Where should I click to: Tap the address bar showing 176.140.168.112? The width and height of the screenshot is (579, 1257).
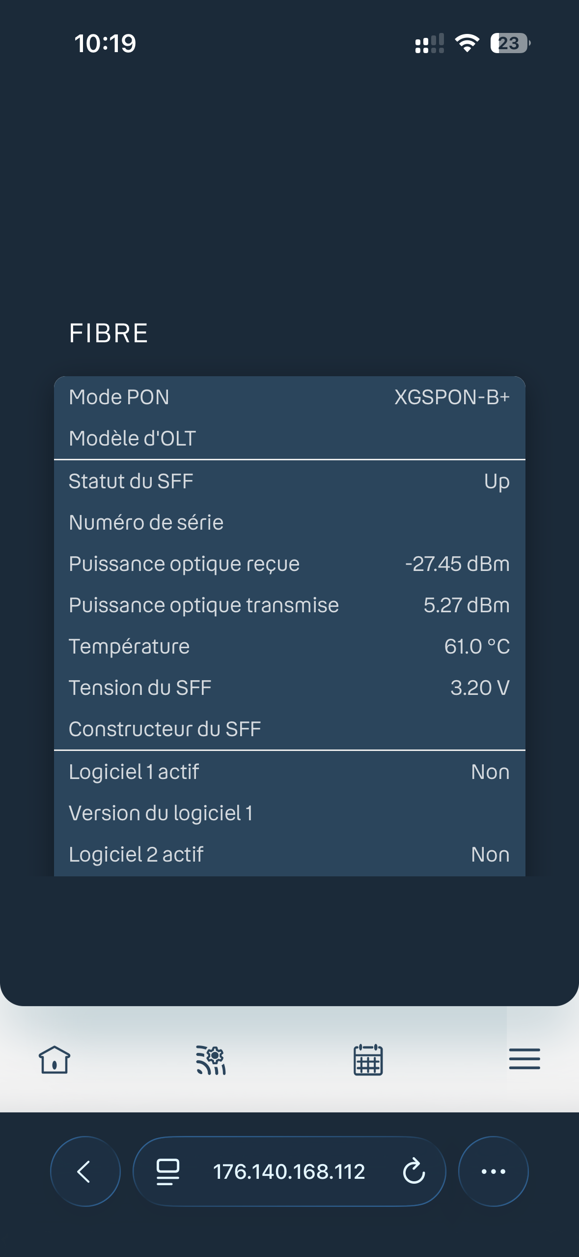click(x=289, y=1171)
